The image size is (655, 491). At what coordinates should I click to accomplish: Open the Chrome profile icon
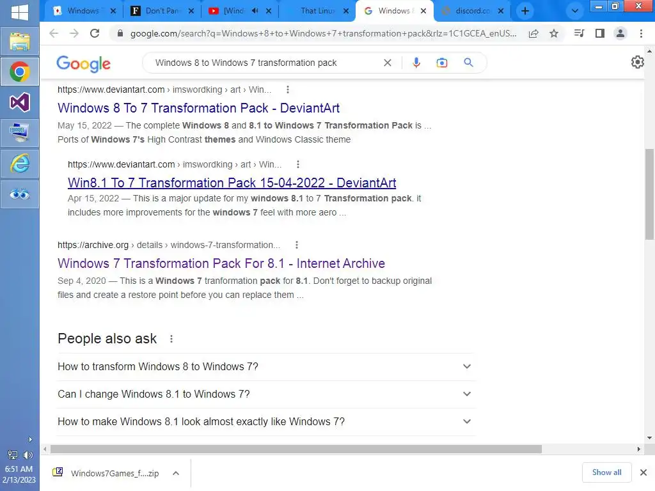(x=620, y=33)
